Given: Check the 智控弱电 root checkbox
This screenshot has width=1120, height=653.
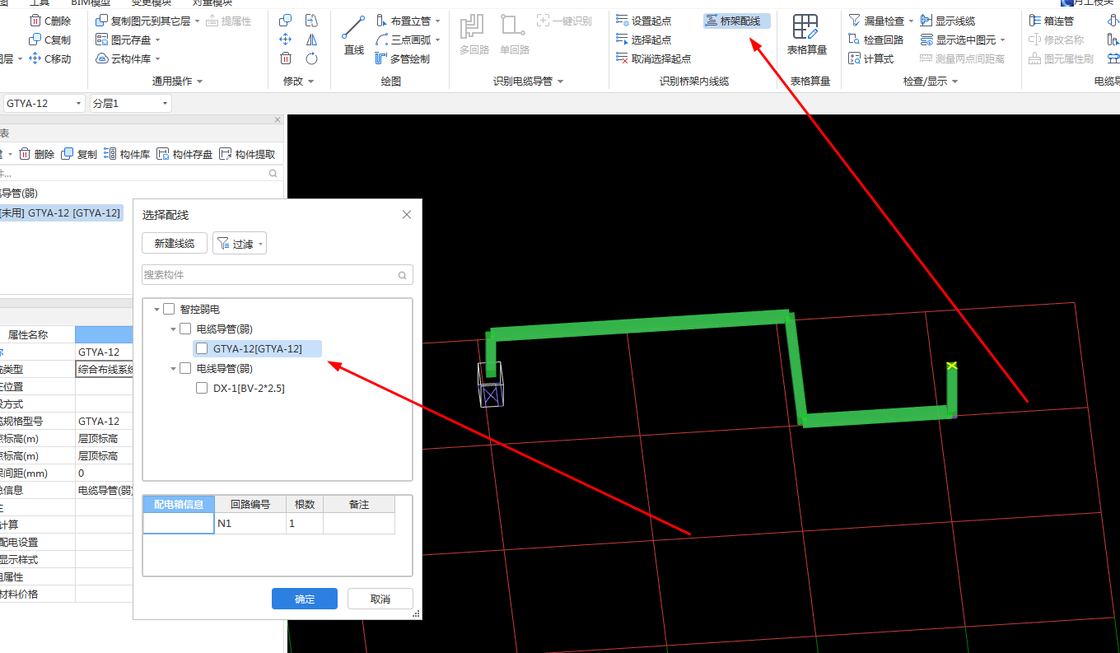Looking at the screenshot, I should tap(169, 309).
